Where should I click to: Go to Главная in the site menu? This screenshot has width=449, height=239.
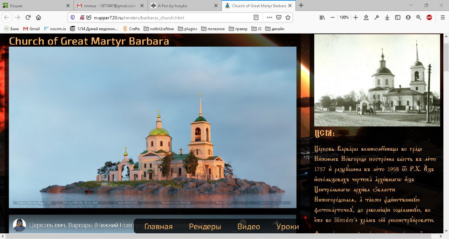point(159,227)
